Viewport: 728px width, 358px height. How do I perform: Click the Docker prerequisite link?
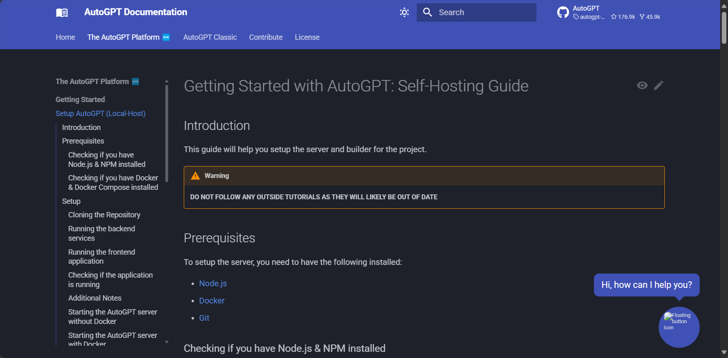212,301
